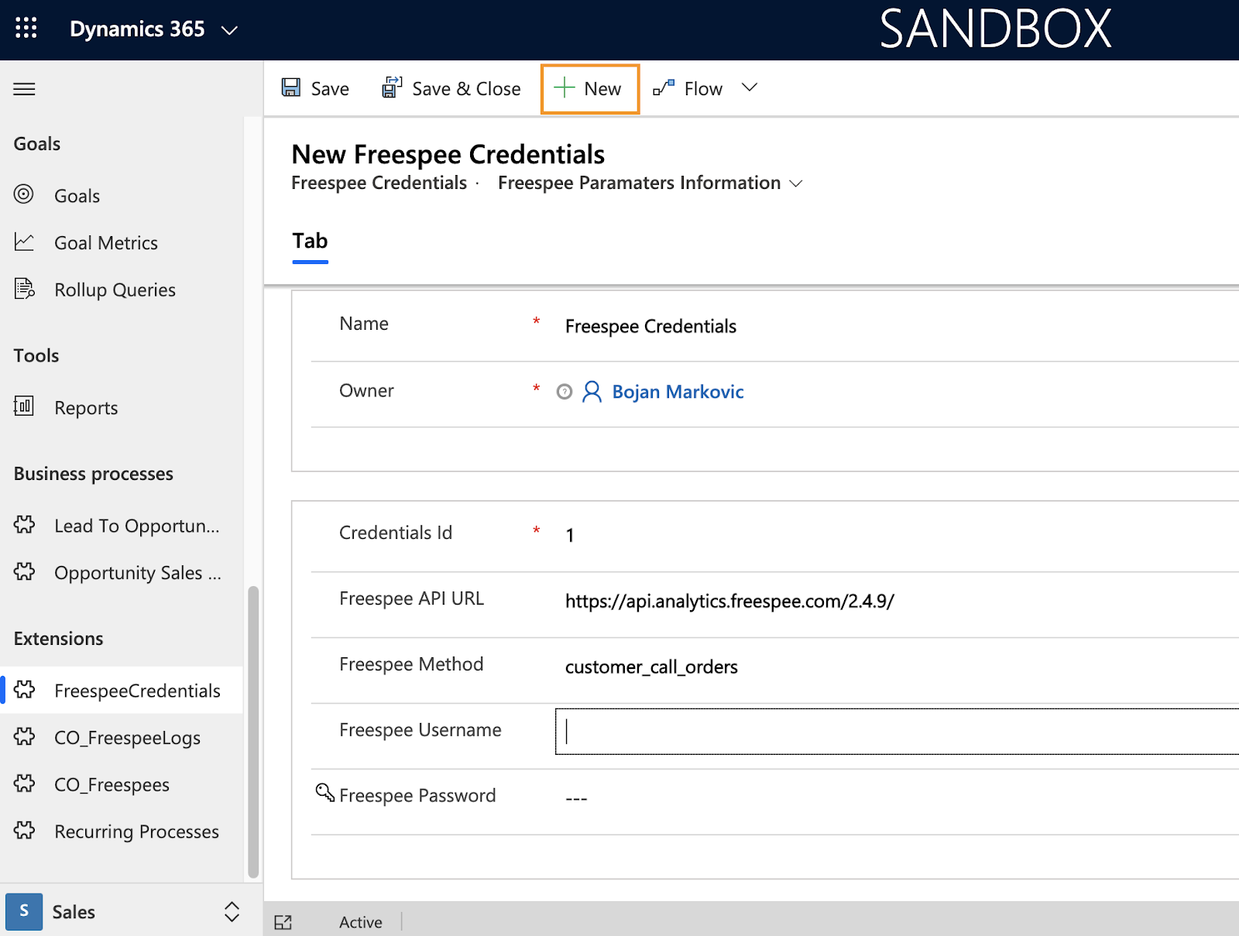This screenshot has height=936, width=1239.
Task: Click Save command label
Action: [330, 89]
